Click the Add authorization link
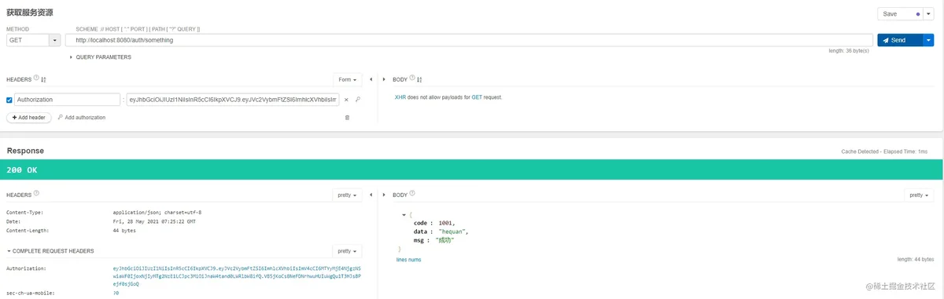 (81, 117)
